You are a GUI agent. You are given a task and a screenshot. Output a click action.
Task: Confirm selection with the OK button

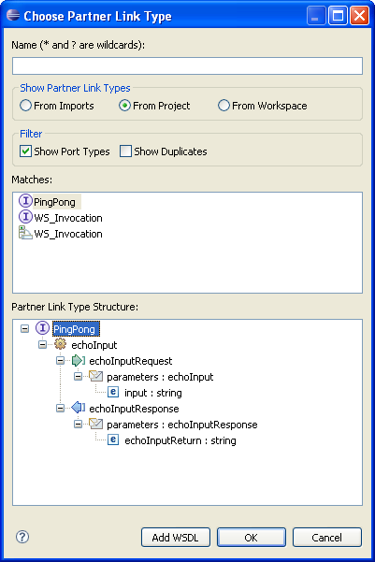tap(251, 538)
